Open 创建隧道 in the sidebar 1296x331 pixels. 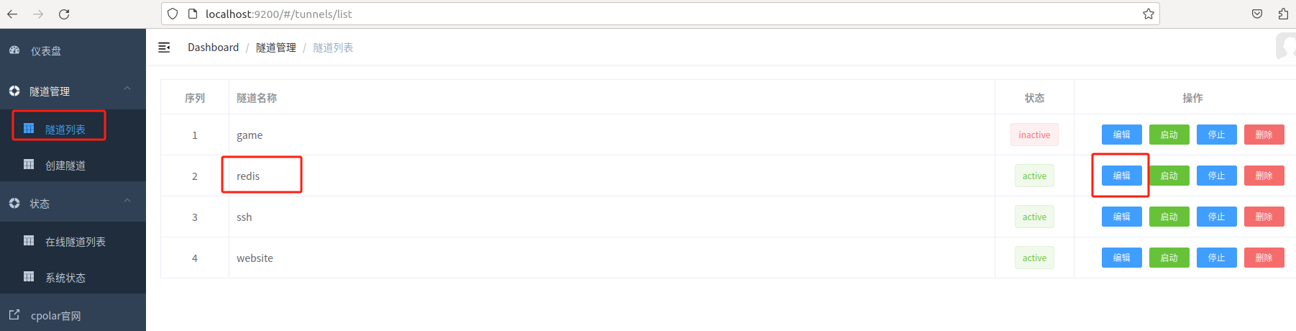pyautogui.click(x=65, y=165)
